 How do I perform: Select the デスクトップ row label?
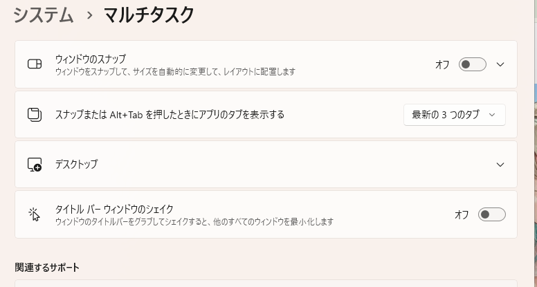[x=77, y=165]
